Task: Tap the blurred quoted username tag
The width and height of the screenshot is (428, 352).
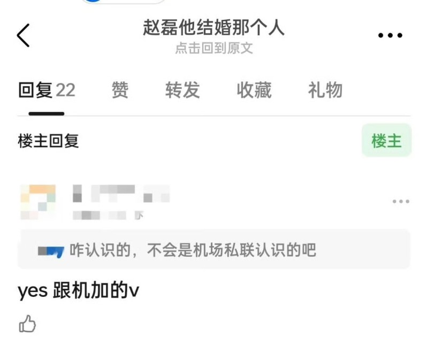Action: click(51, 251)
